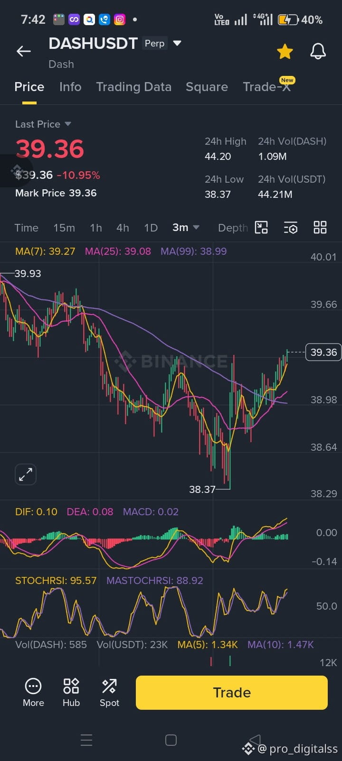
Task: Tap the 39.36 current price marker
Action: coord(323,352)
